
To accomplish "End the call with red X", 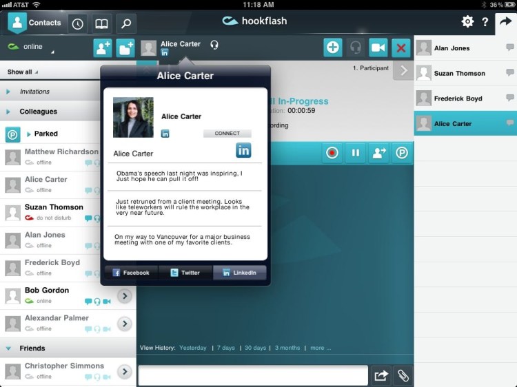I will (401, 48).
